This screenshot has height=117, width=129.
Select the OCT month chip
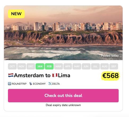click(12, 66)
